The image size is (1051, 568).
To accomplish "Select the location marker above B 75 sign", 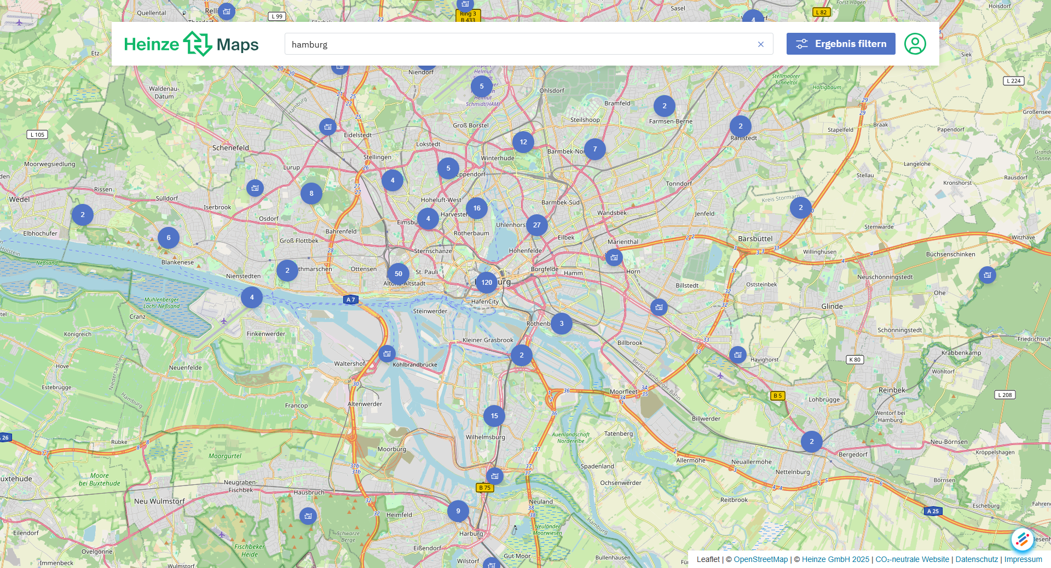I will 495,476.
